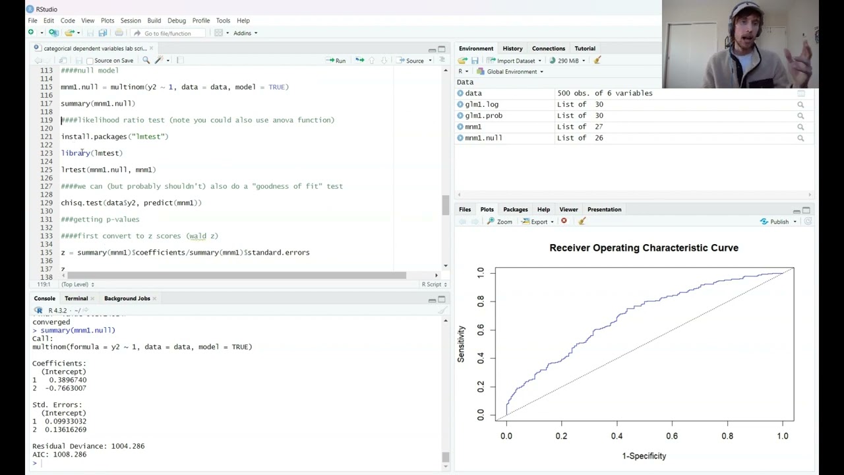The width and height of the screenshot is (844, 475).
Task: Switch to the Packages tab
Action: (515, 209)
